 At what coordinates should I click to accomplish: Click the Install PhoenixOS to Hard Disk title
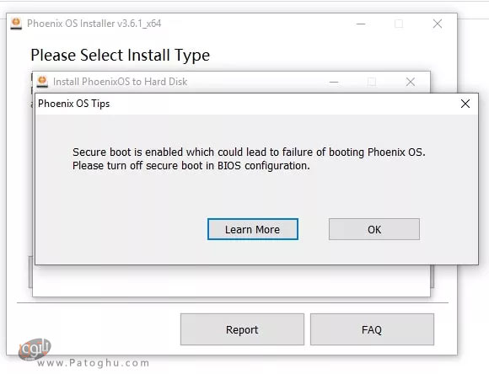point(120,82)
